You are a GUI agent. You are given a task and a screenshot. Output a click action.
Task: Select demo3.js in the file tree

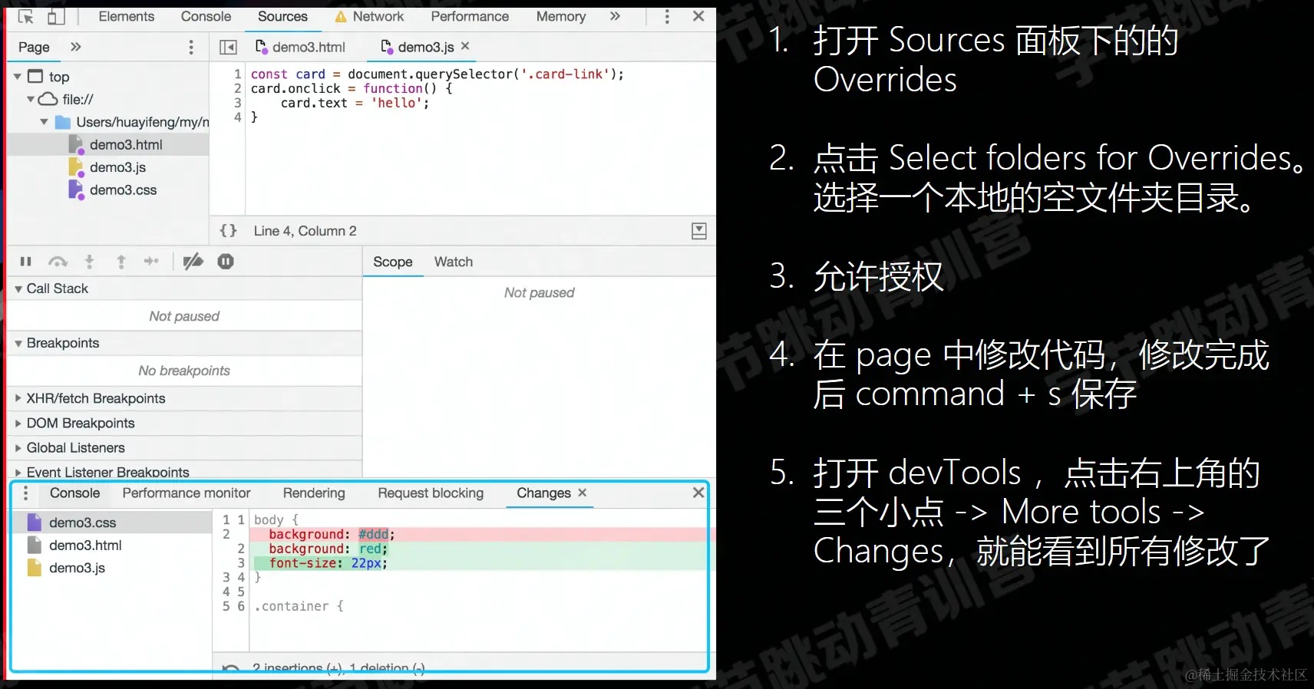point(117,167)
